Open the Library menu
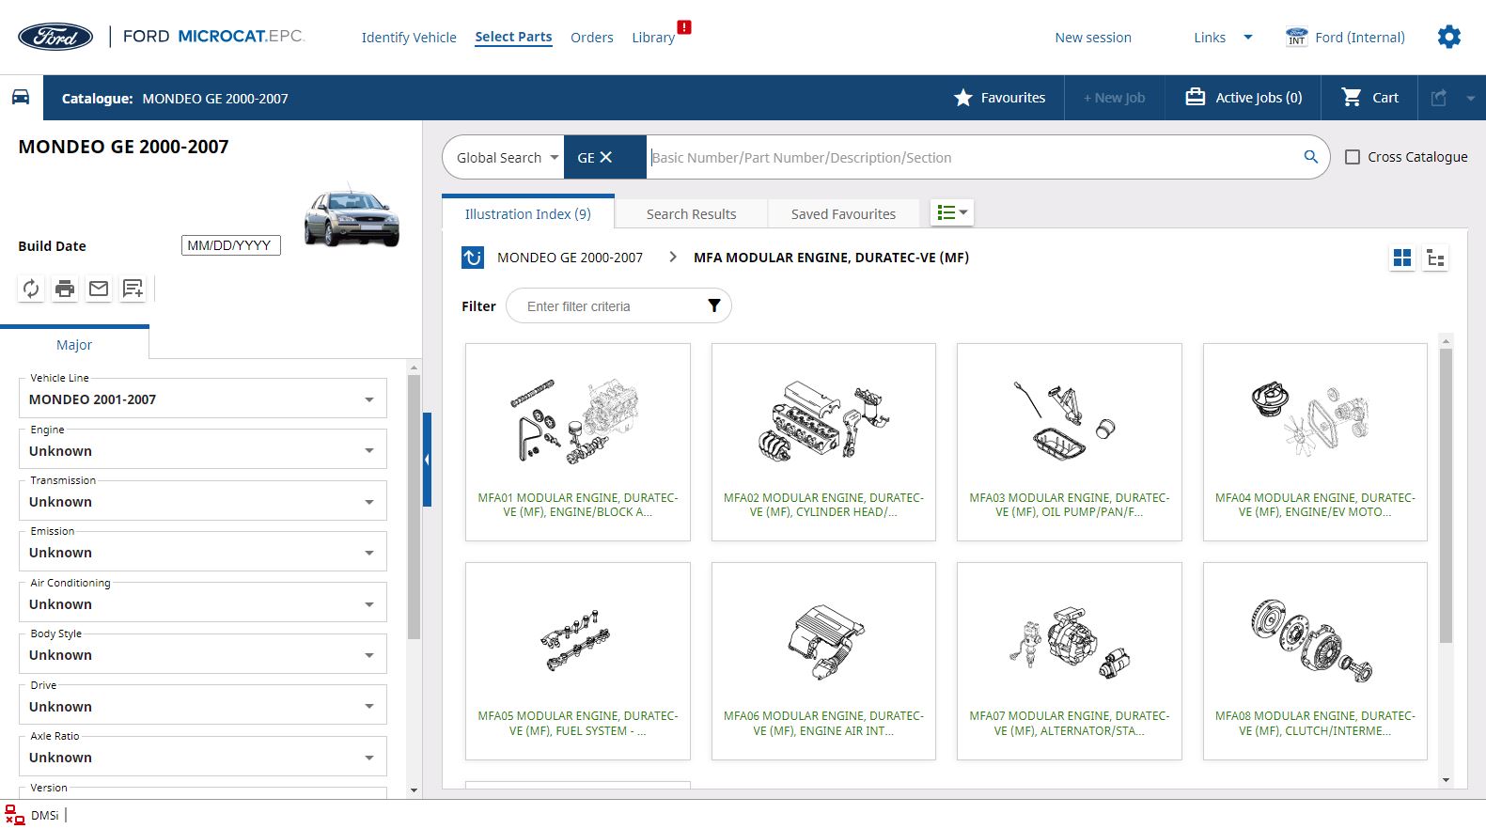 [653, 38]
